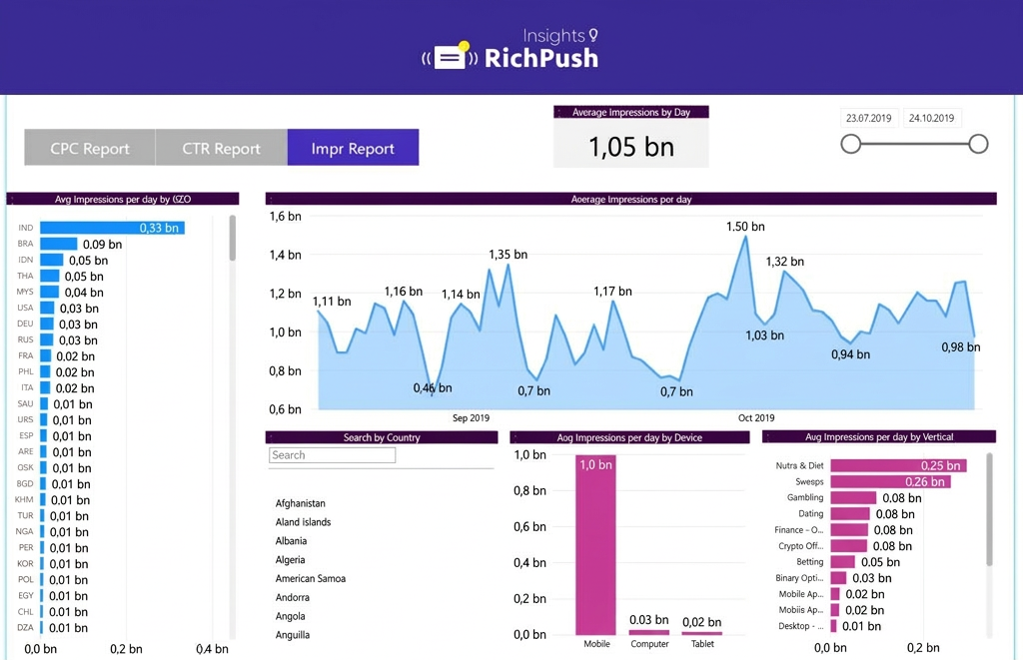Click the Oct 2019 axis label
Viewport: 1023px width, 660px height.
tap(756, 418)
